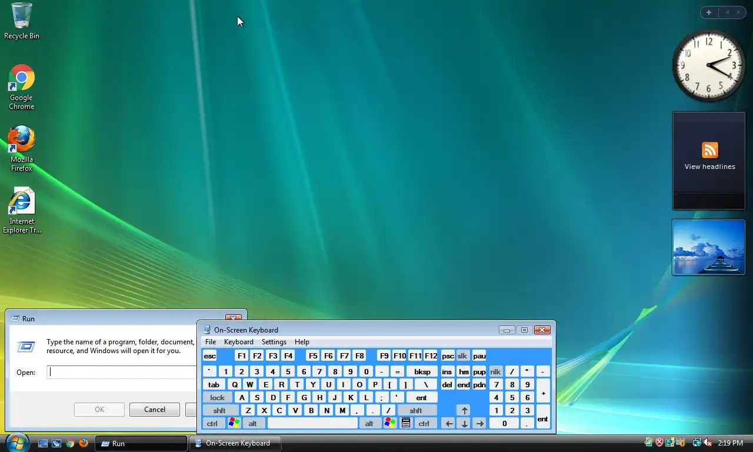Click the pup page up key
753x452 pixels.
[x=479, y=371]
